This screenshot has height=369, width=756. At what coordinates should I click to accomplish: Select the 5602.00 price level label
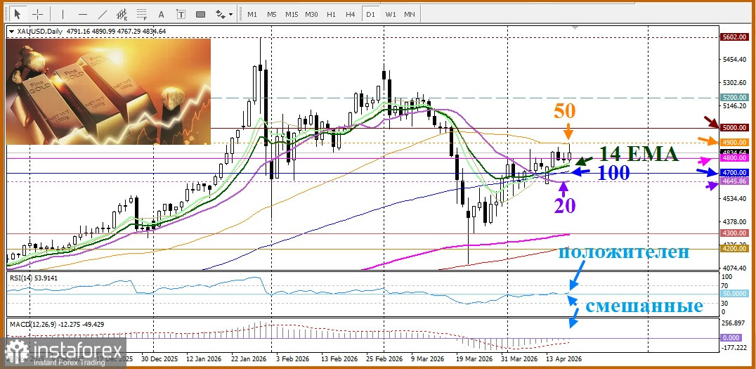(x=734, y=37)
